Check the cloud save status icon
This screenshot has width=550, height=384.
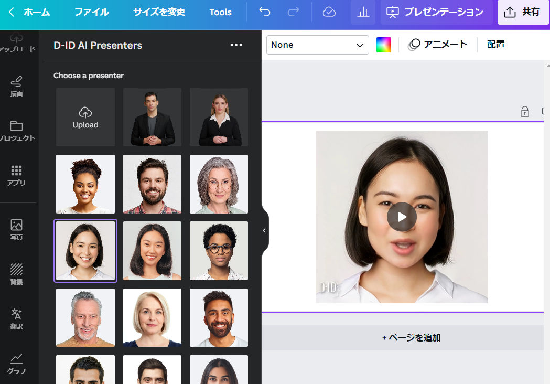click(329, 12)
